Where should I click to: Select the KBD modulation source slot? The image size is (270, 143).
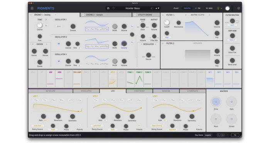click(x=59, y=79)
